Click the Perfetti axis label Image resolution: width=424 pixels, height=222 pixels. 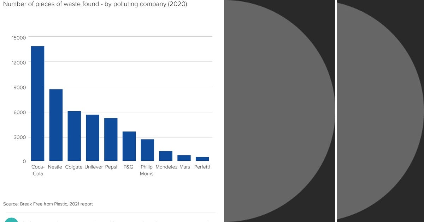(x=202, y=167)
